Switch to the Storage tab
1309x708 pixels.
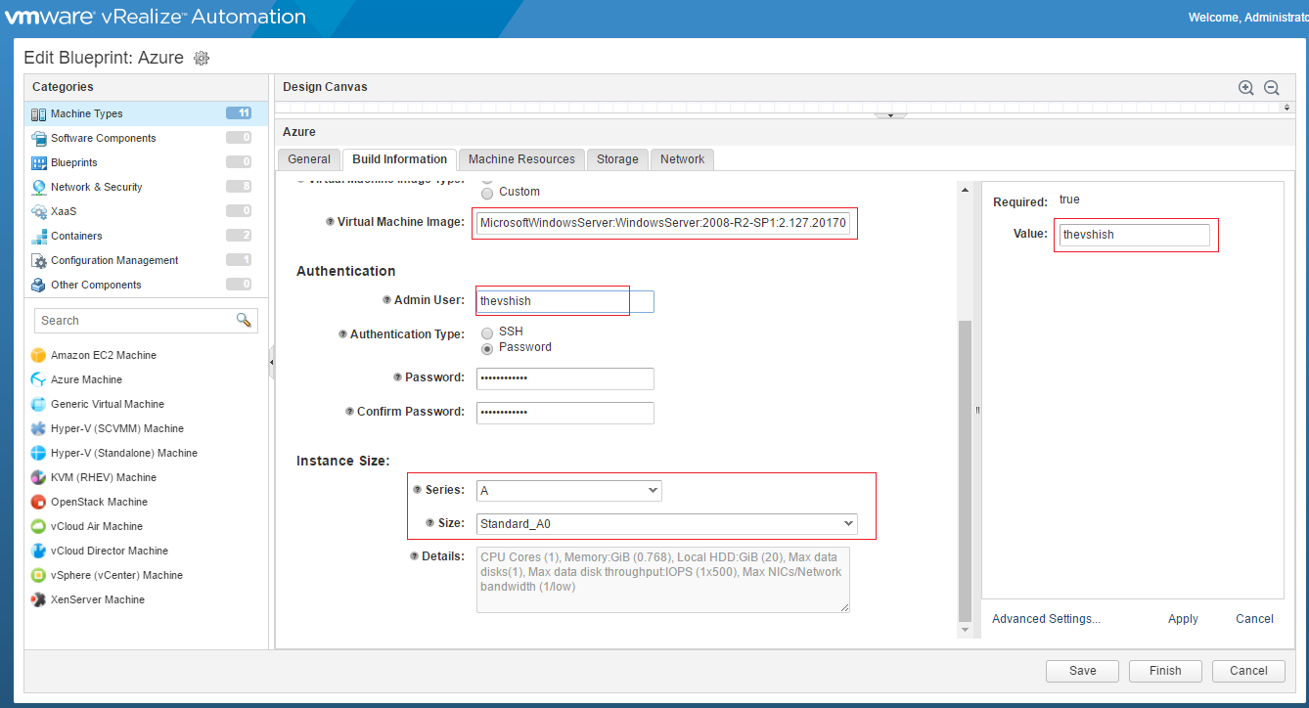617,158
